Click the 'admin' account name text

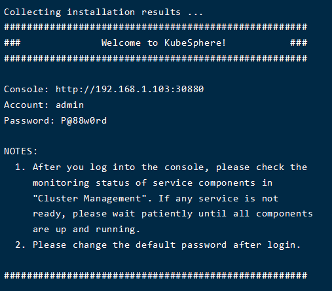[x=70, y=105]
